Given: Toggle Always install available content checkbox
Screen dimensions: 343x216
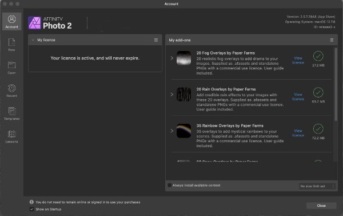Looking at the screenshot, I should click(170, 185).
